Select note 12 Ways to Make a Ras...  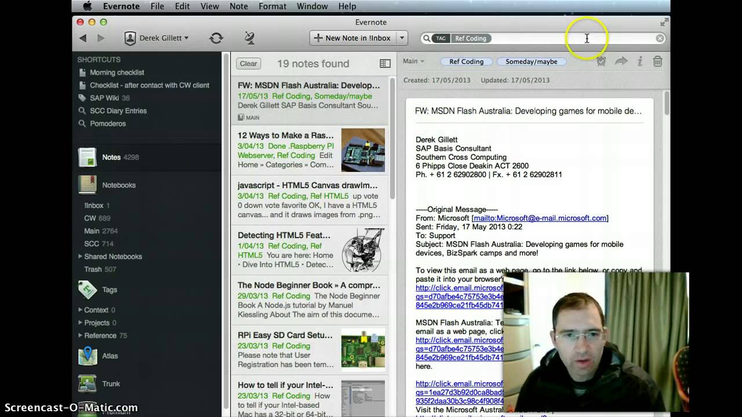[310, 151]
